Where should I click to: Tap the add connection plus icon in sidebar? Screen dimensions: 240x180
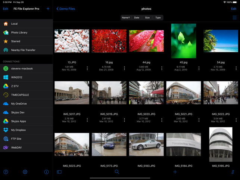click(x=48, y=9)
